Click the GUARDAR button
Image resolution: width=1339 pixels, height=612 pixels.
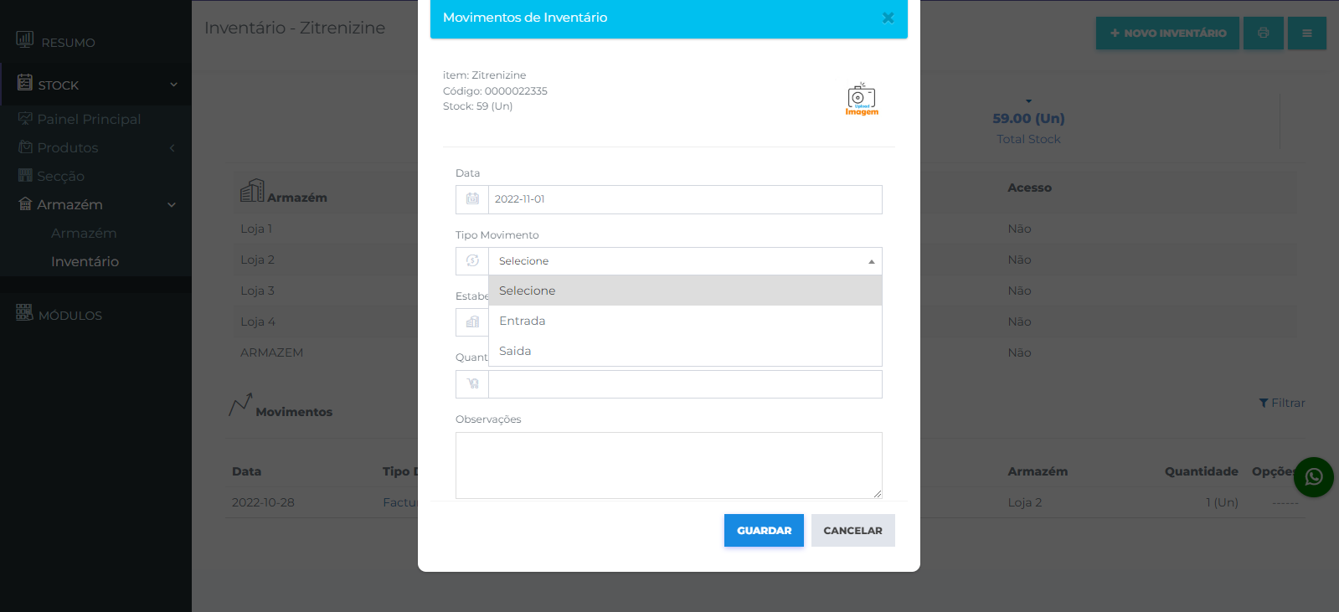pyautogui.click(x=764, y=530)
